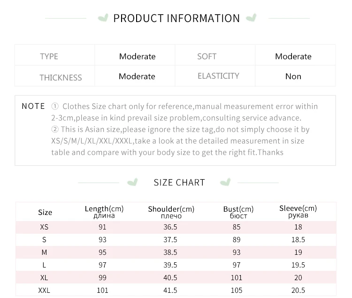Viewport: 352px width, 298px height.
Task: Click the circled number two in the note
Action: tap(55, 129)
